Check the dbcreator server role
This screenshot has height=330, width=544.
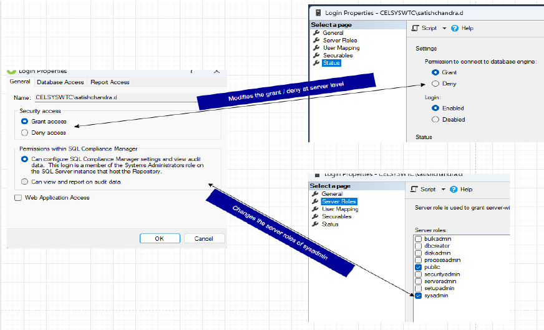(419, 246)
